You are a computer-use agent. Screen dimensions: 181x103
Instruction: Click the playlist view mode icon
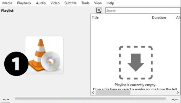click(x=99, y=11)
